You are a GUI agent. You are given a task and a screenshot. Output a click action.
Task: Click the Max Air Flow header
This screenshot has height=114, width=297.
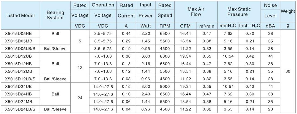(x=196, y=12)
